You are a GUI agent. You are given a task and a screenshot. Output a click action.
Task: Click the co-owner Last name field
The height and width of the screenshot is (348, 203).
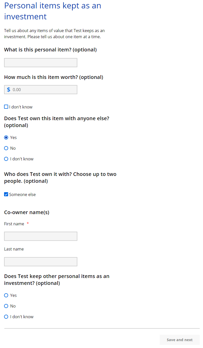[41, 262]
